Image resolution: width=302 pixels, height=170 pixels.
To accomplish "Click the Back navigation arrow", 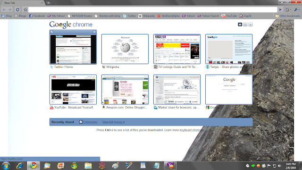I will (x=4, y=9).
